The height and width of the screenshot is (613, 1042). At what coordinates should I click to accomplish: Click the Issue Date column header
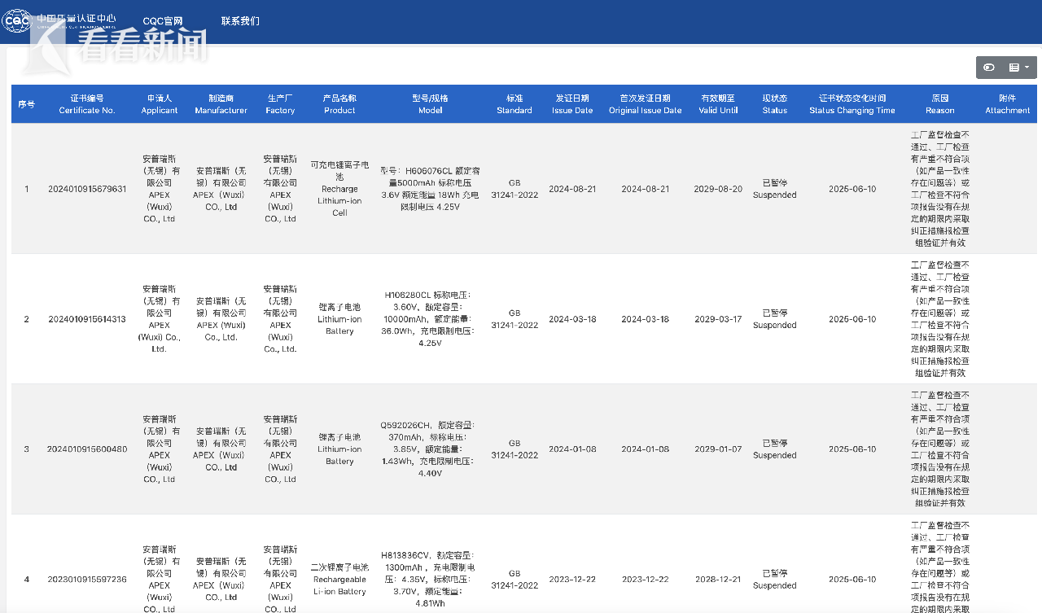click(572, 104)
